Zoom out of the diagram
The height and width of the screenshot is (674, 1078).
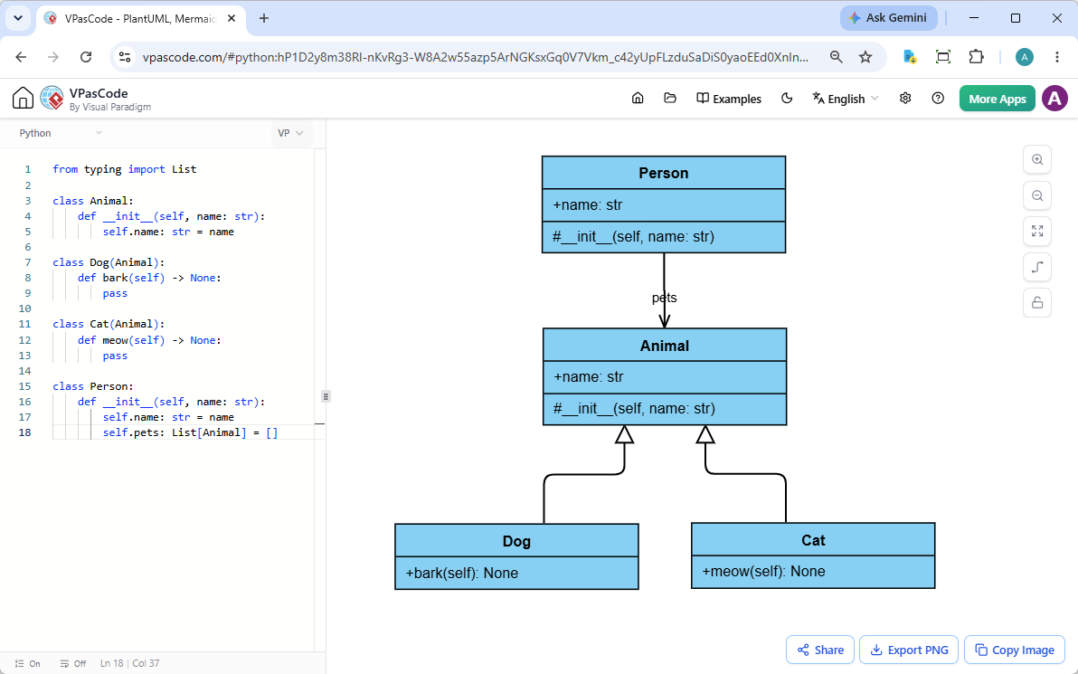coord(1037,195)
